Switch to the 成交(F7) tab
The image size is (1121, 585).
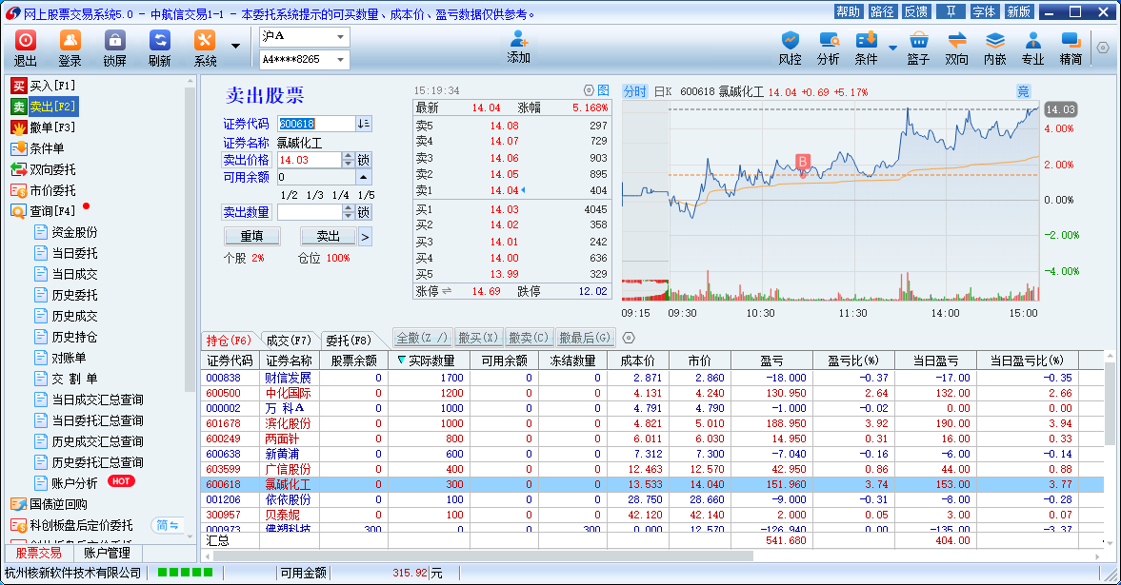coord(288,340)
